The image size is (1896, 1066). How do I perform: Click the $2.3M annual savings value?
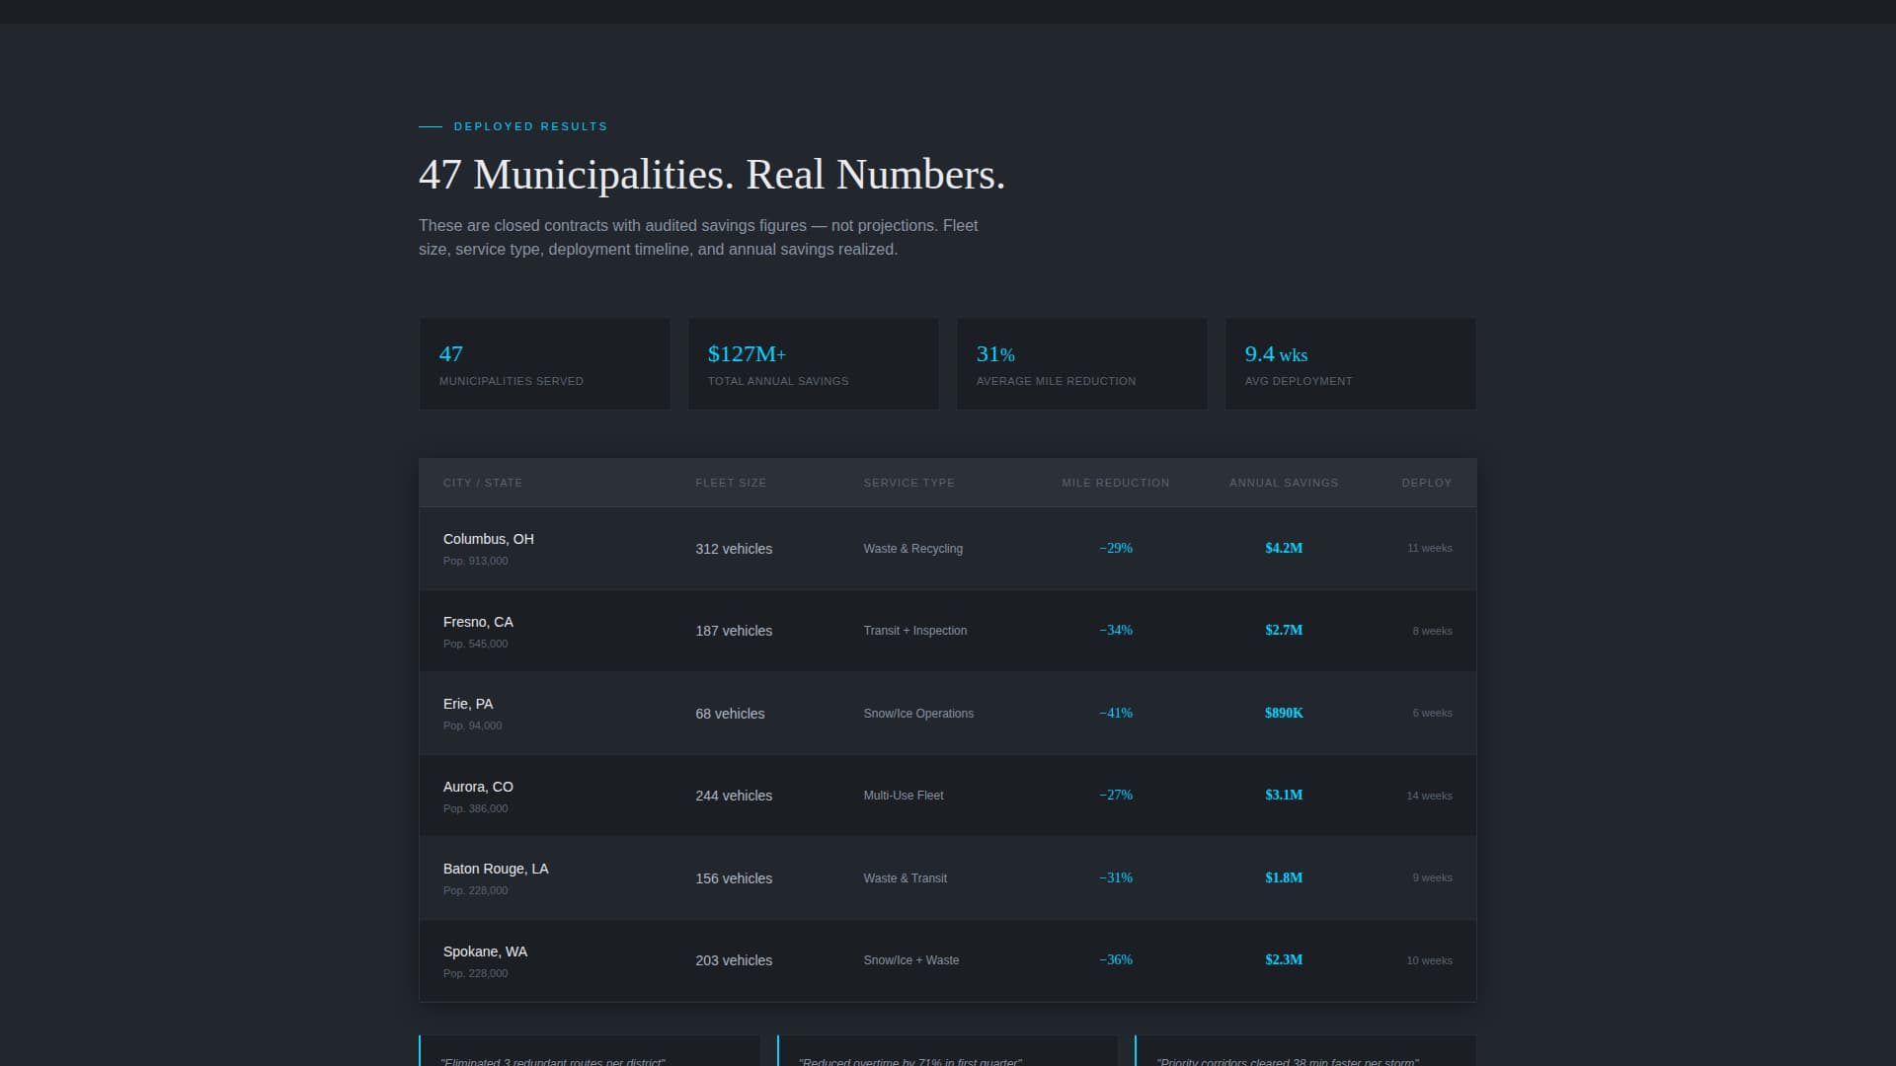click(x=1284, y=959)
